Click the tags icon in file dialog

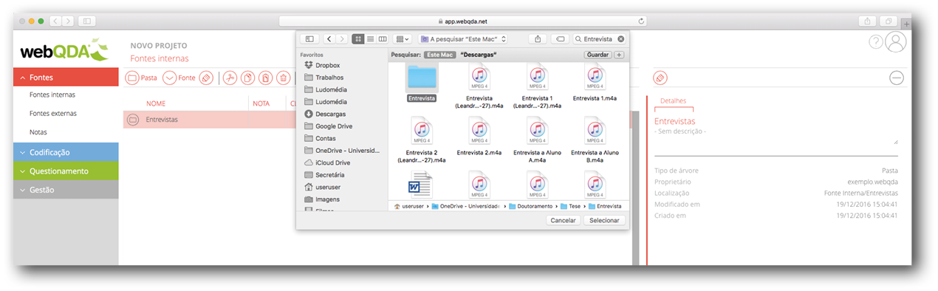coord(561,38)
